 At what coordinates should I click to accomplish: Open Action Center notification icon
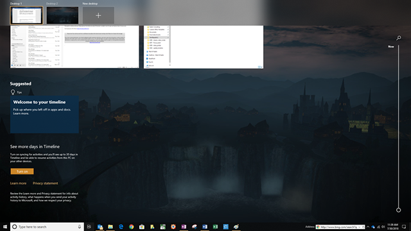pos(404,227)
